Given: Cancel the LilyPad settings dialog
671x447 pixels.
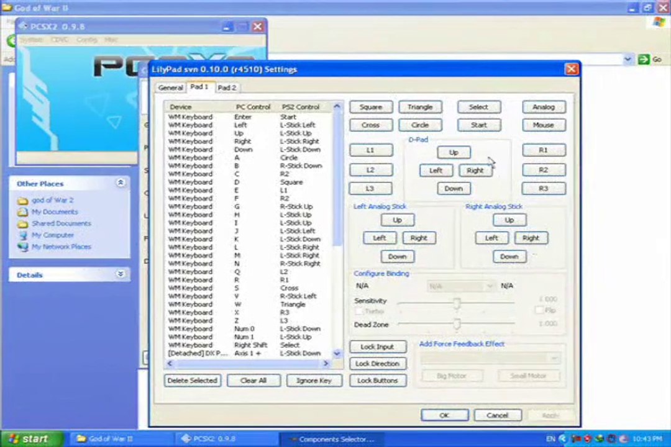Looking at the screenshot, I should point(497,415).
